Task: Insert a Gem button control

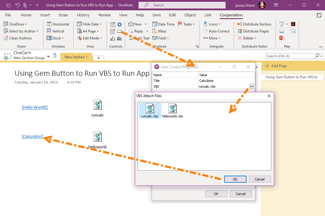Action: 119,31
